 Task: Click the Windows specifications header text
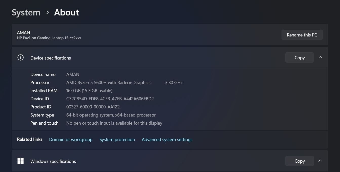pyautogui.click(x=53, y=161)
